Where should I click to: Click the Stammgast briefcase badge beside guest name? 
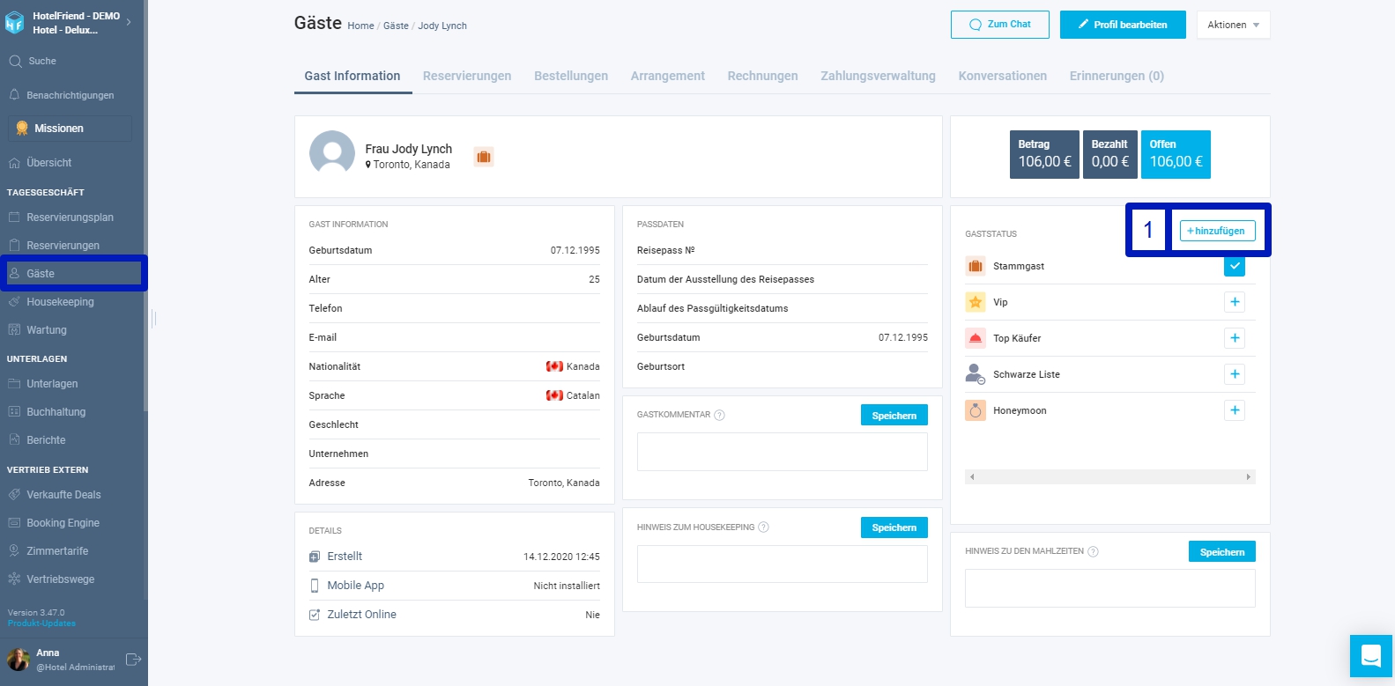pos(484,157)
